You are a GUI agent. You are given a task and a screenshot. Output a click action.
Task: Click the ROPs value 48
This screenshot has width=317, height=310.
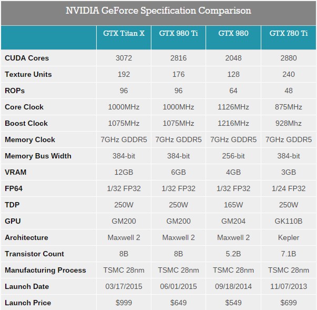pyautogui.click(x=289, y=91)
